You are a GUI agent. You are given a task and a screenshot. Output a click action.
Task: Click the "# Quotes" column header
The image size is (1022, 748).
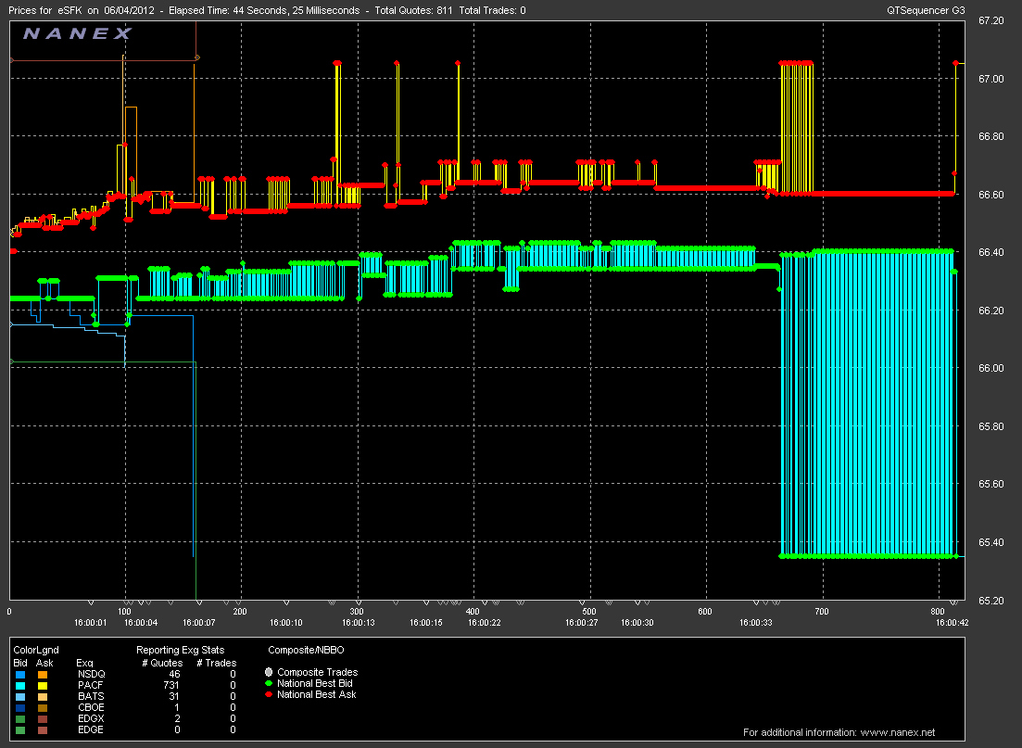point(162,663)
